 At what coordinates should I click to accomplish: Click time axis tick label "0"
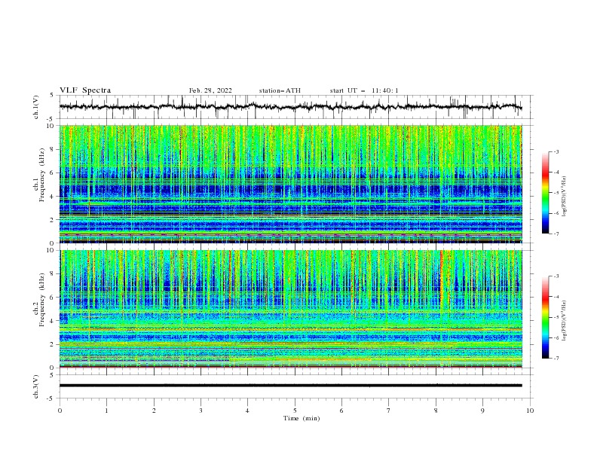coord(60,411)
